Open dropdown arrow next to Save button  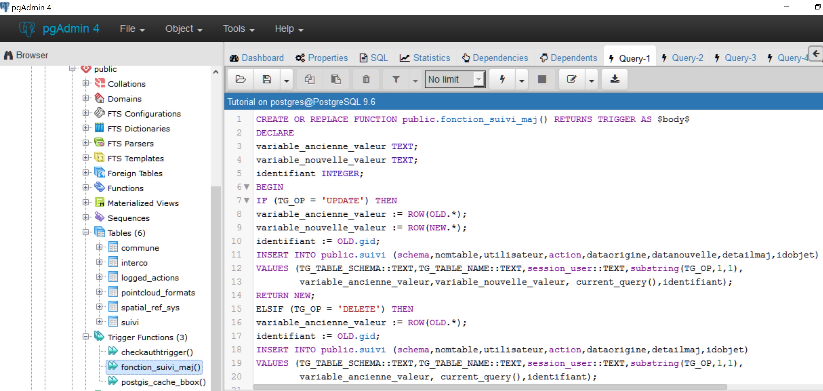coord(287,80)
